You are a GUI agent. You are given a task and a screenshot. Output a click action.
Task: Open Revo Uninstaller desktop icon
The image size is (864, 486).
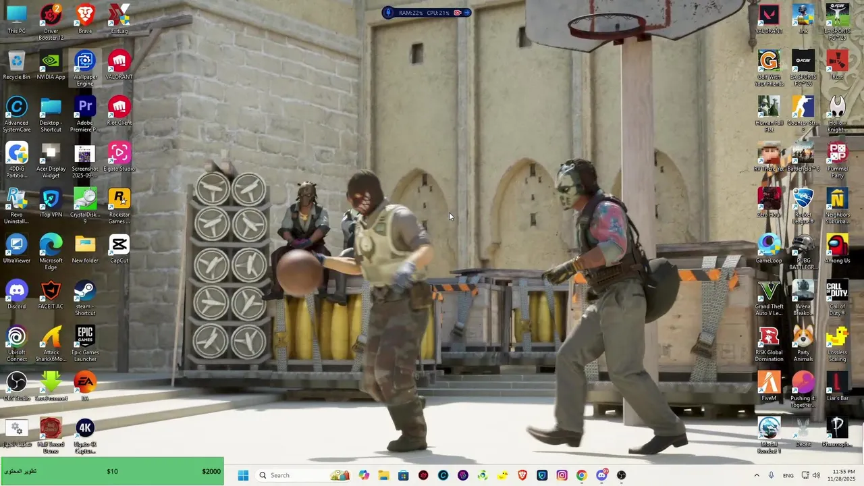click(16, 205)
